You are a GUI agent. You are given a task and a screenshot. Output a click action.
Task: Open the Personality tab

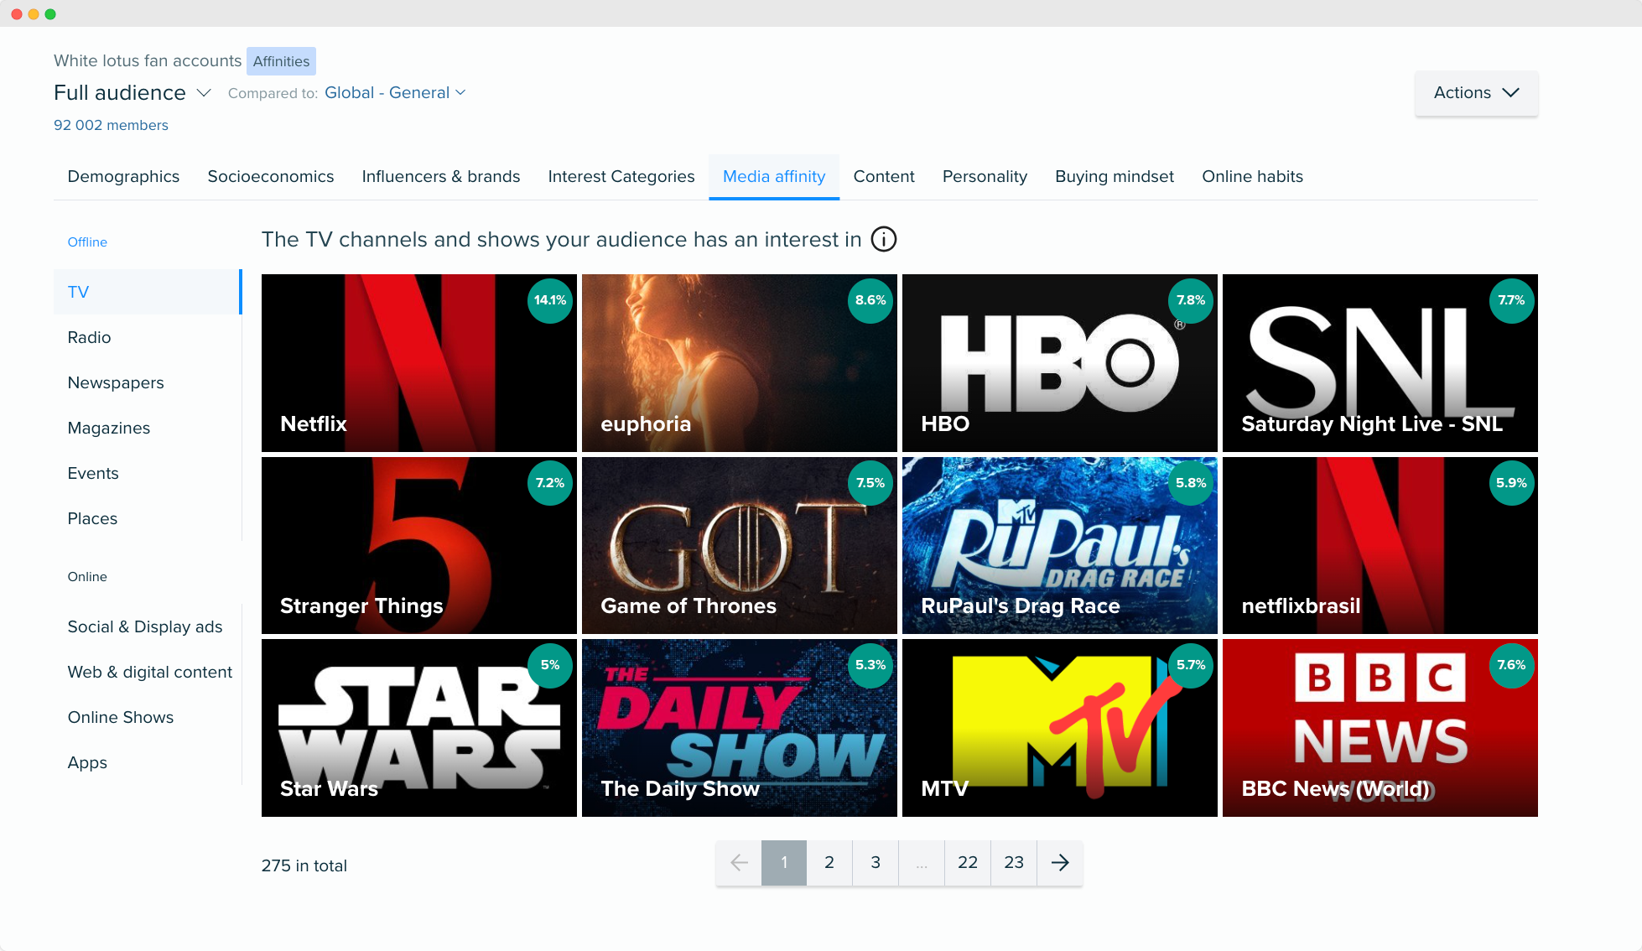[985, 177]
